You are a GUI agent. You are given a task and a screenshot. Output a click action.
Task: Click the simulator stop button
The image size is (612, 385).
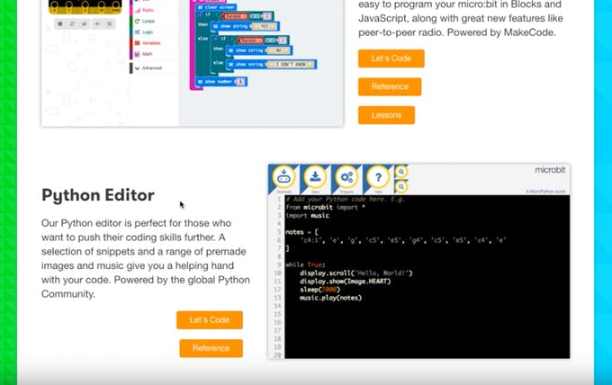pyautogui.click(x=60, y=23)
